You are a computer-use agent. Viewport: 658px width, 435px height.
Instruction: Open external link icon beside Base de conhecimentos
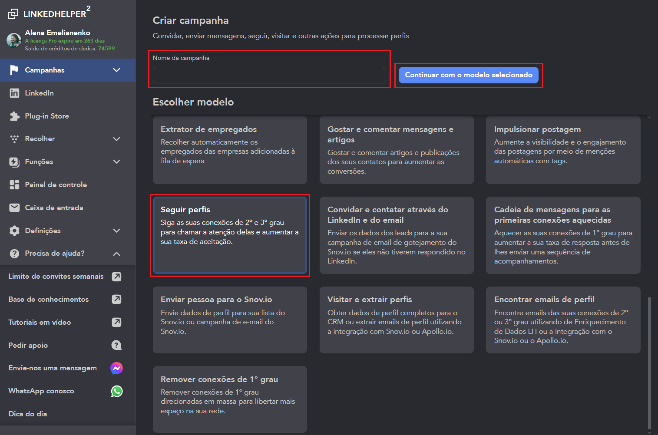116,300
